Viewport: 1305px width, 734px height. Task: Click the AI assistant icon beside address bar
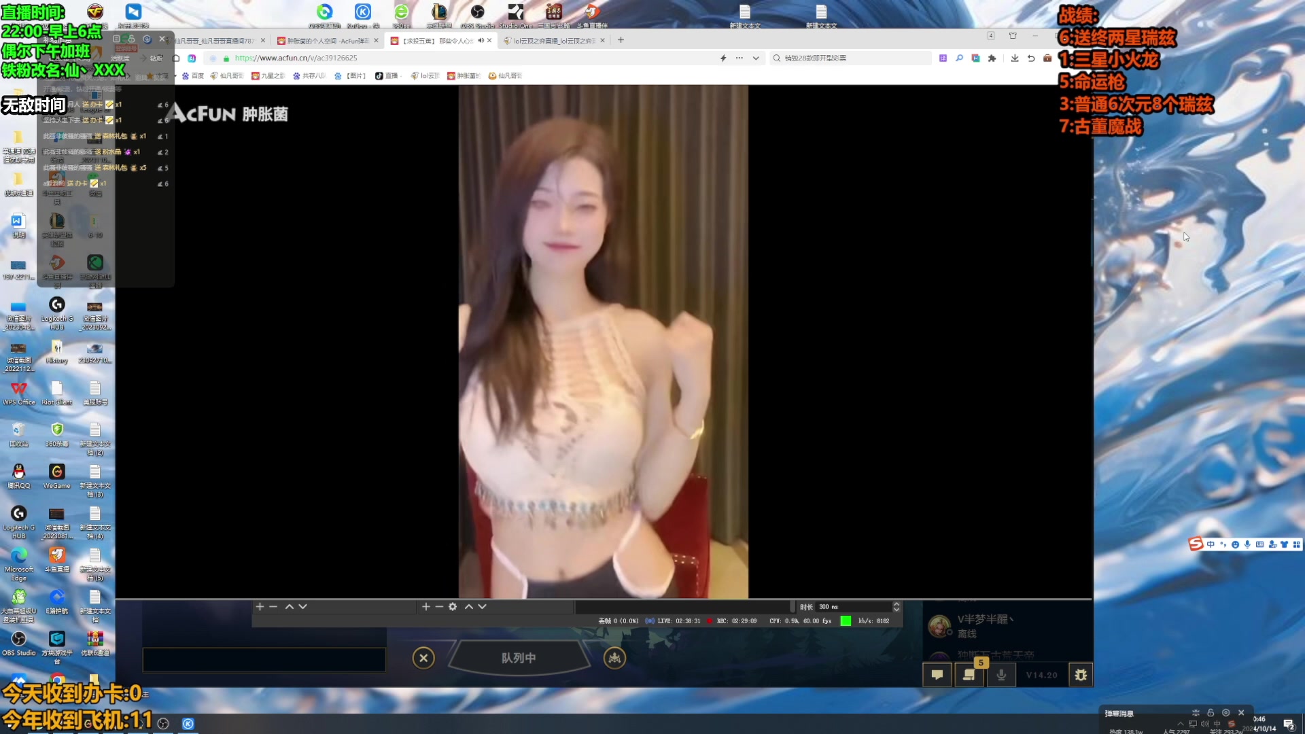[x=192, y=58]
